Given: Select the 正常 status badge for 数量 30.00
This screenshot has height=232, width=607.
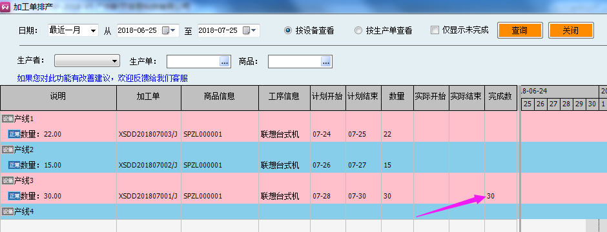Looking at the screenshot, I should [14, 196].
